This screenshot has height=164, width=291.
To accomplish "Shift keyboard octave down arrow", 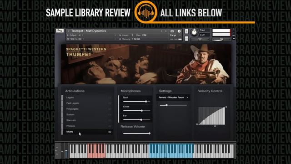I will (57, 154).
